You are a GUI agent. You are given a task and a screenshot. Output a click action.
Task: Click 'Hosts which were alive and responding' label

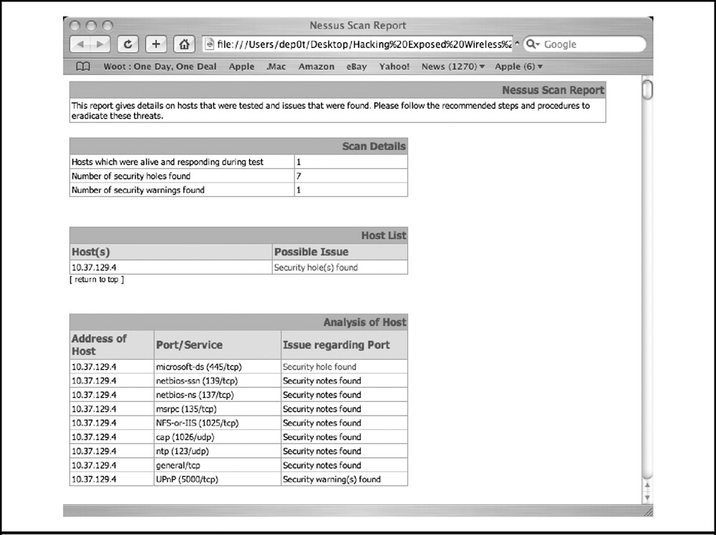click(x=168, y=162)
